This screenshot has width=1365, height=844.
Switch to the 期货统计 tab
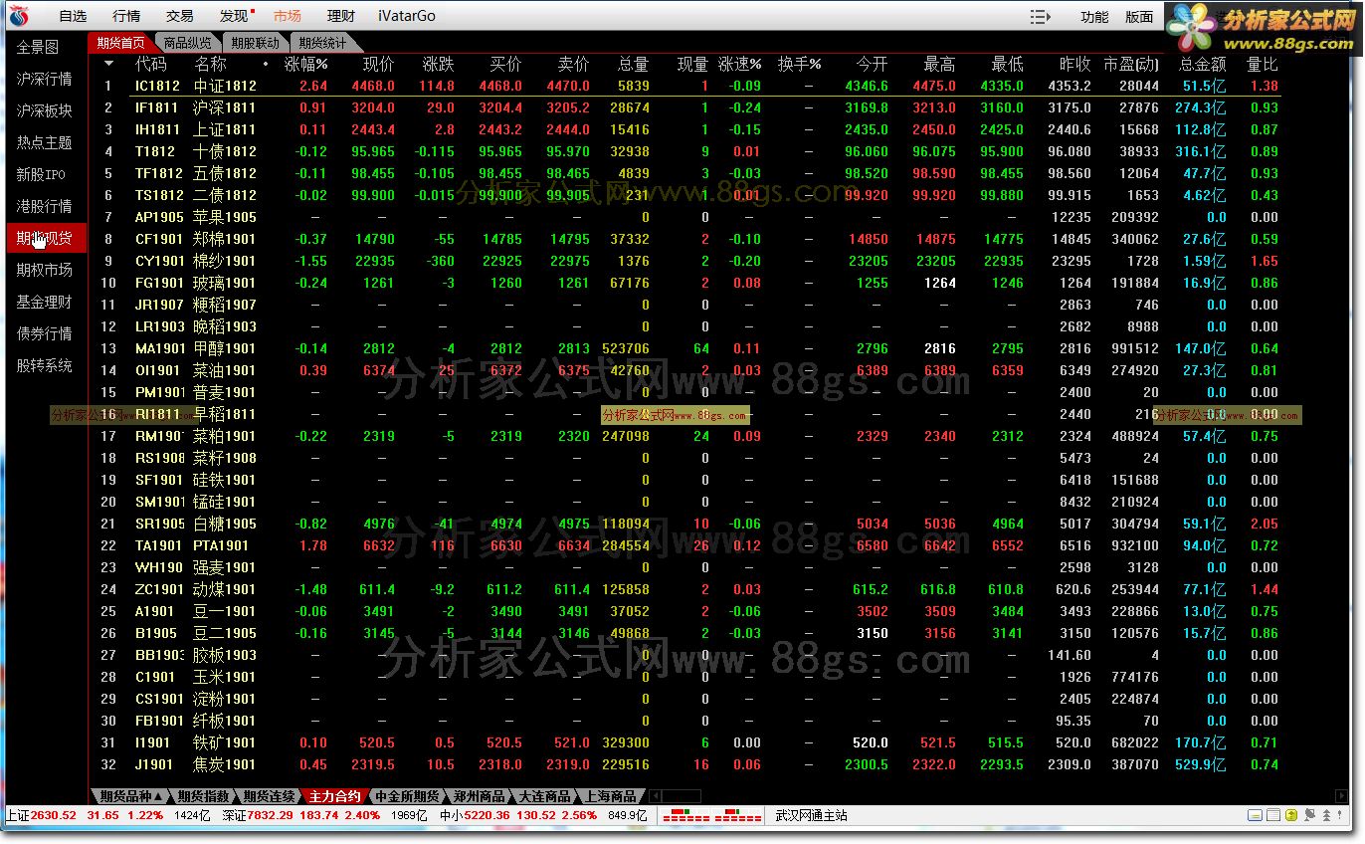323,43
